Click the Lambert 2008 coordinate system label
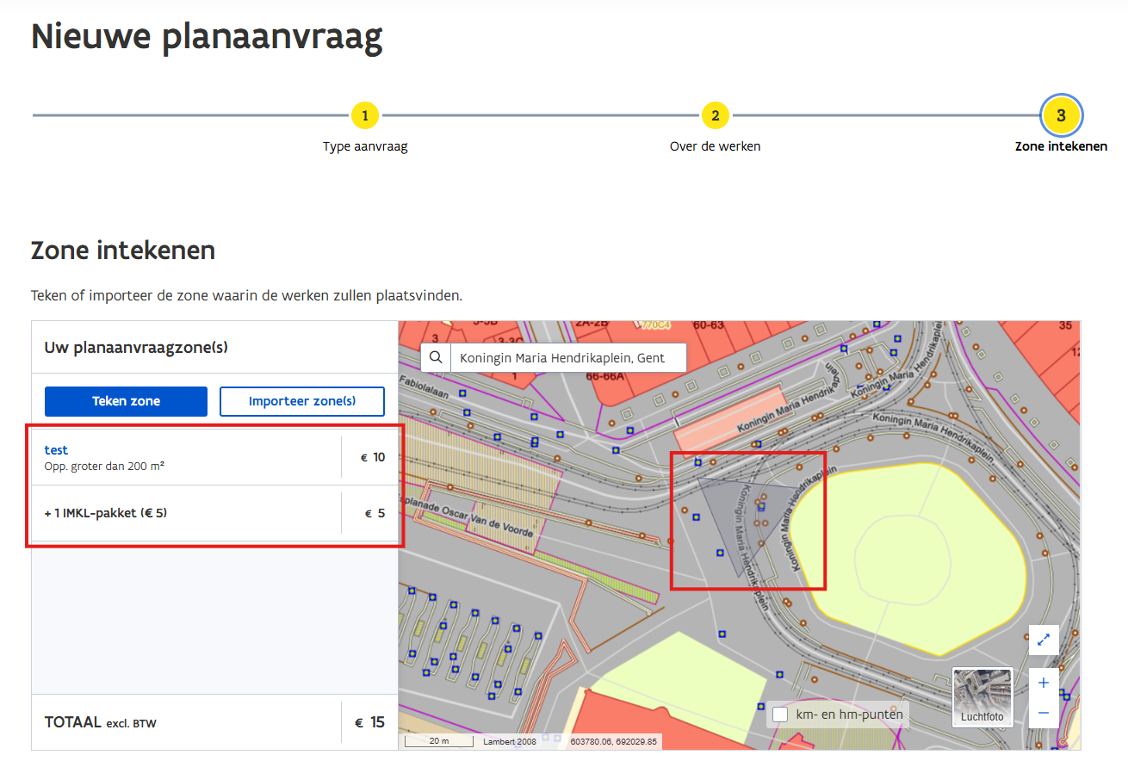The height and width of the screenshot is (767, 1128). (x=510, y=740)
